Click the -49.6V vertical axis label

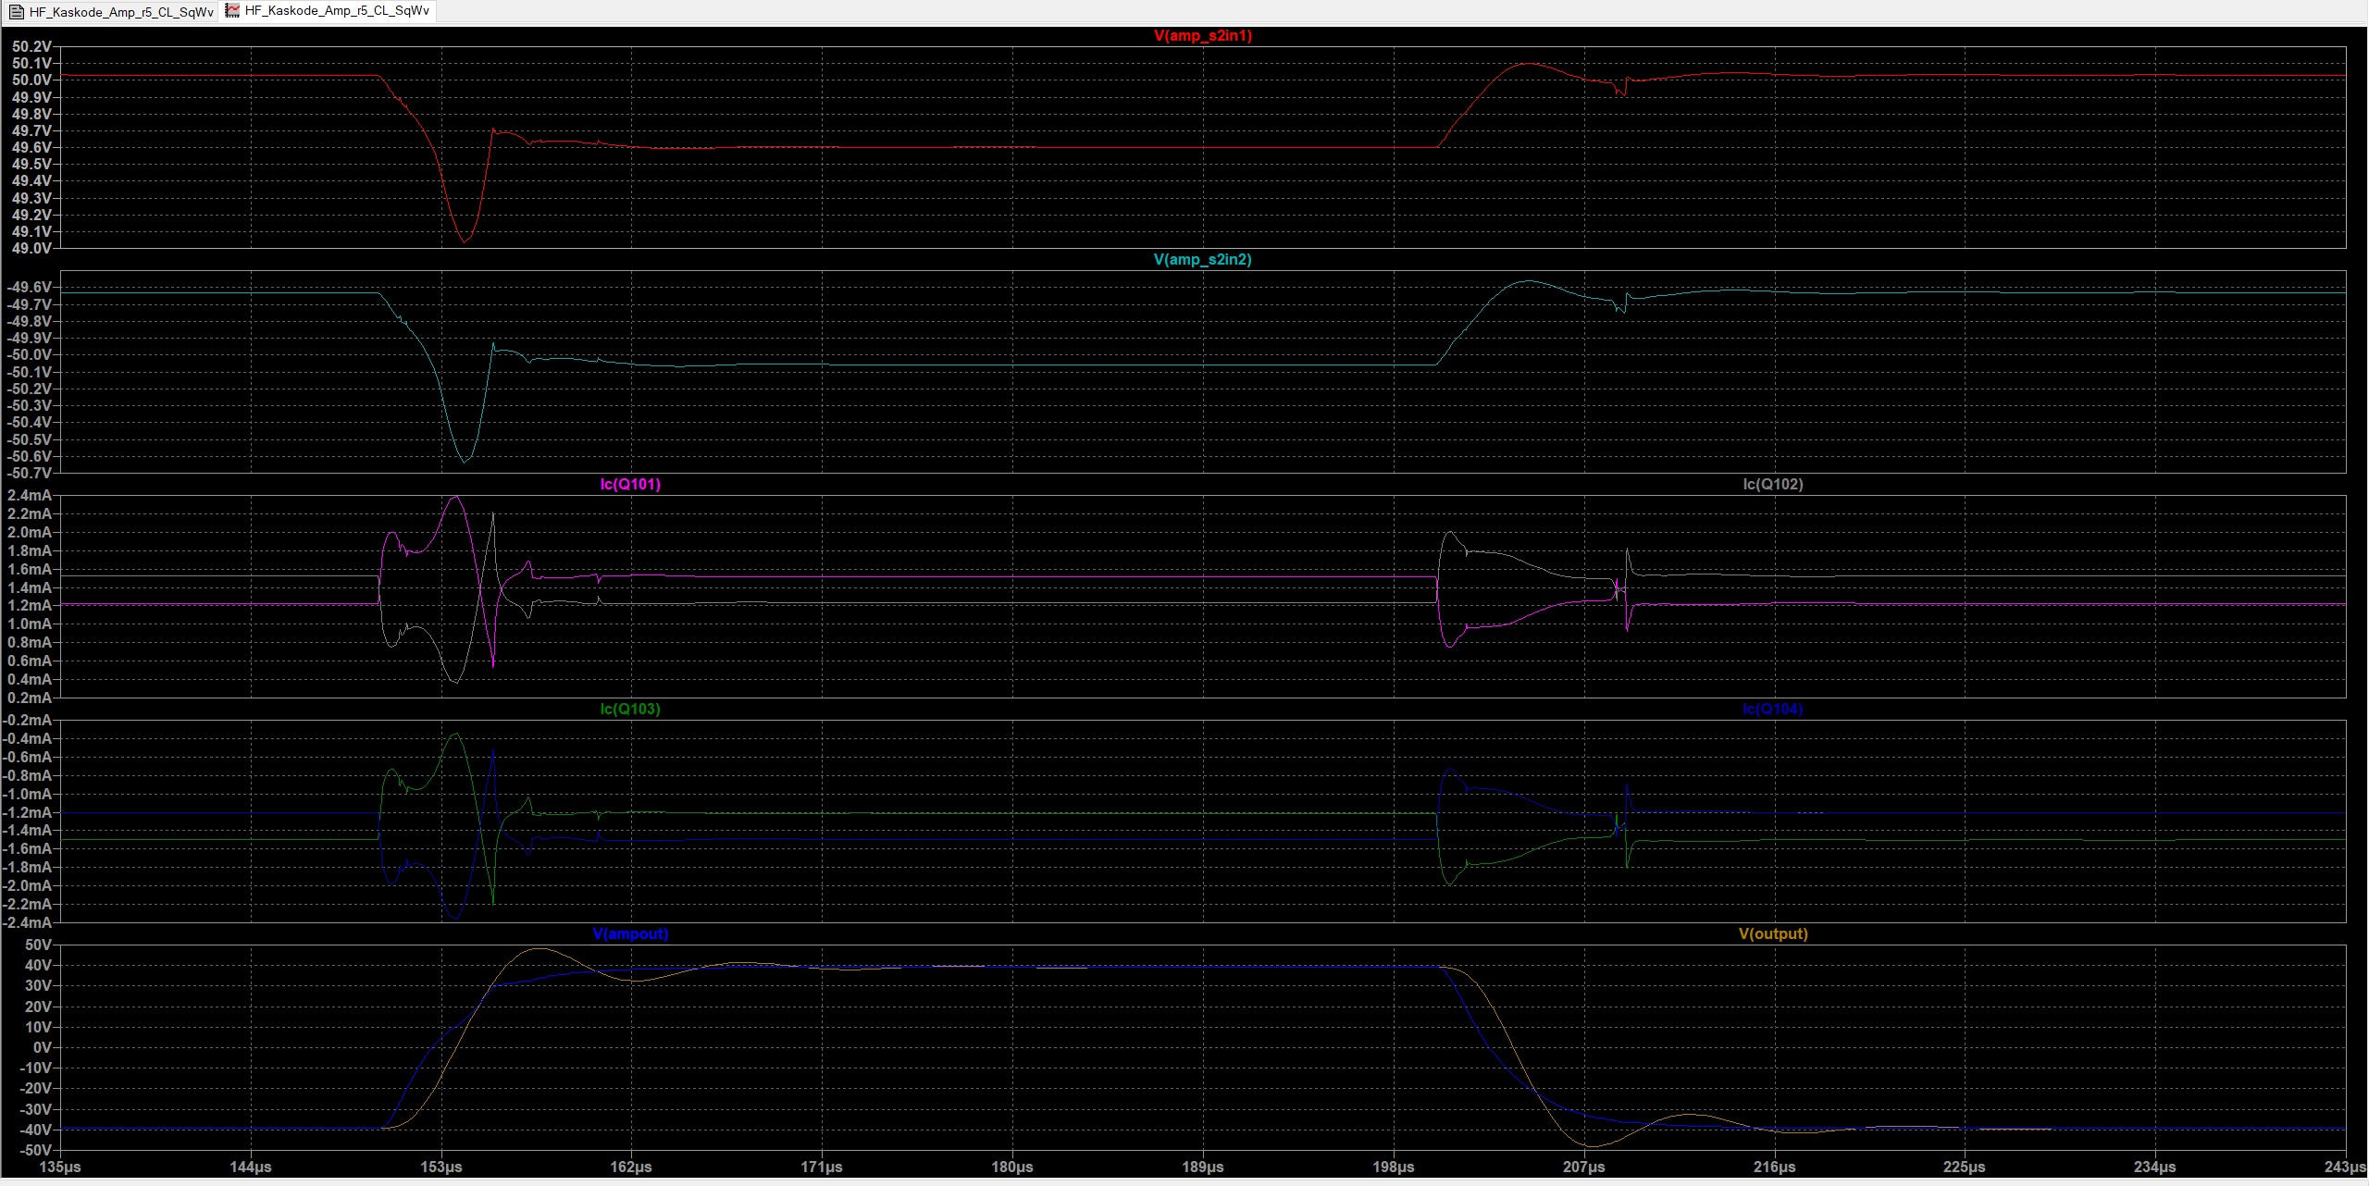tap(29, 287)
